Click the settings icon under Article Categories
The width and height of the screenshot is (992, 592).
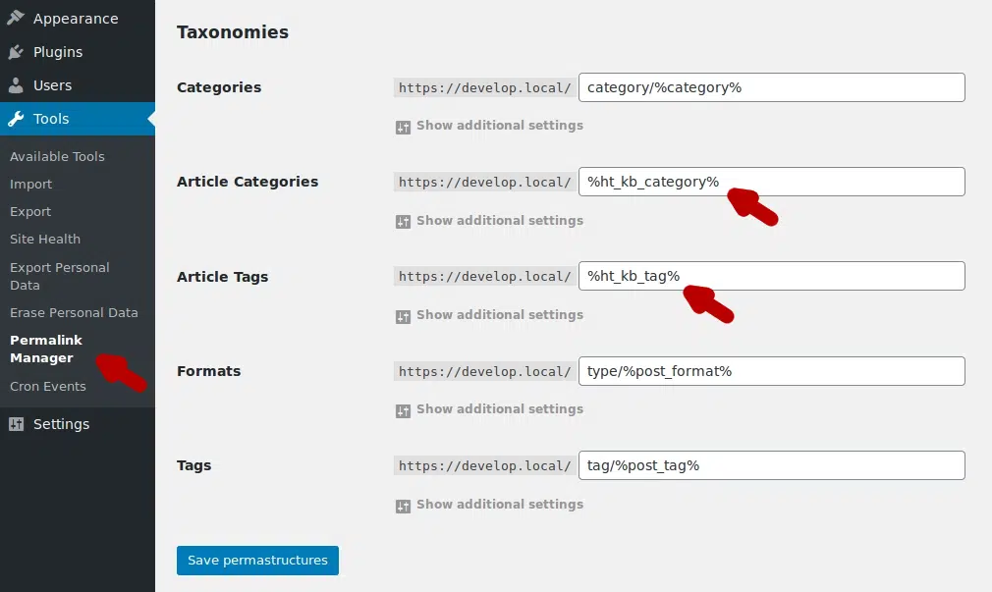403,221
